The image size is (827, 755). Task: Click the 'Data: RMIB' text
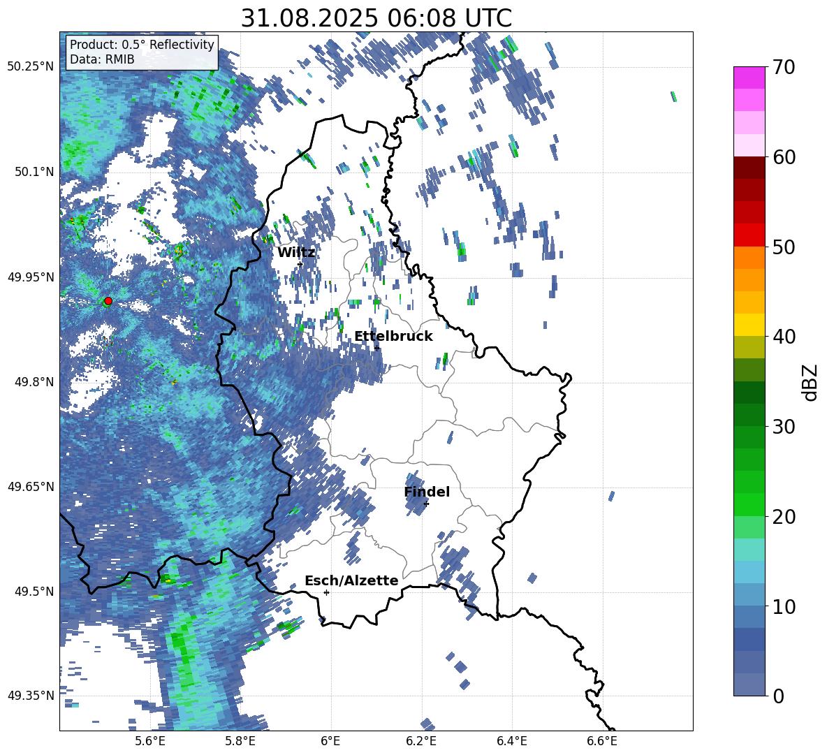[x=102, y=59]
